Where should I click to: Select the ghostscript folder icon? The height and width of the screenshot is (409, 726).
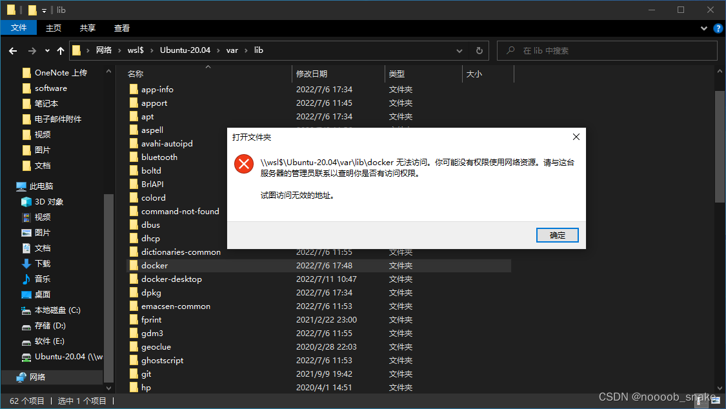[134, 360]
